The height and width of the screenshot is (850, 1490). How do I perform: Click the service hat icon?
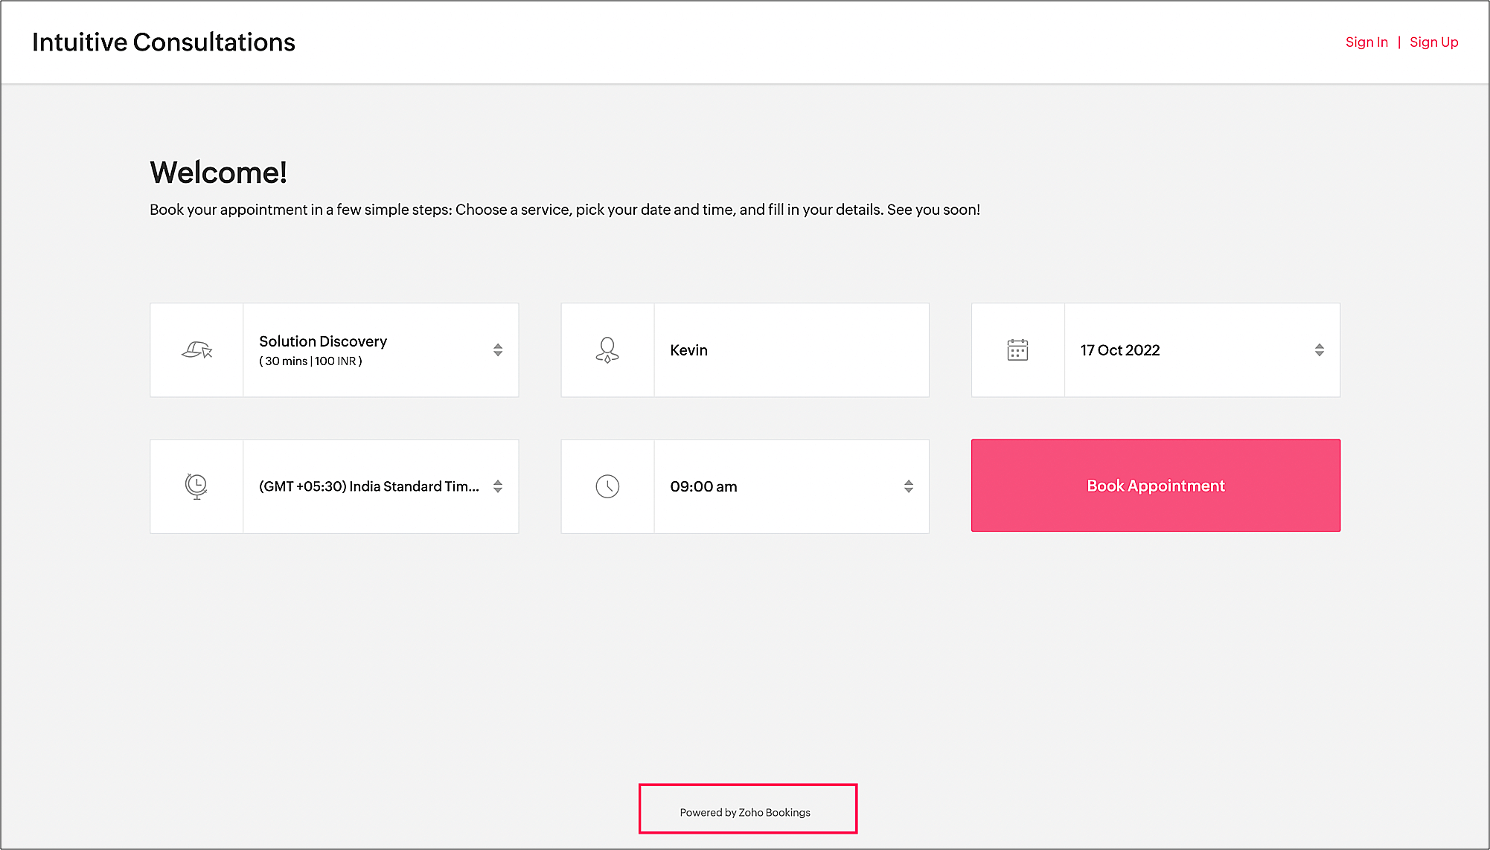tap(197, 350)
